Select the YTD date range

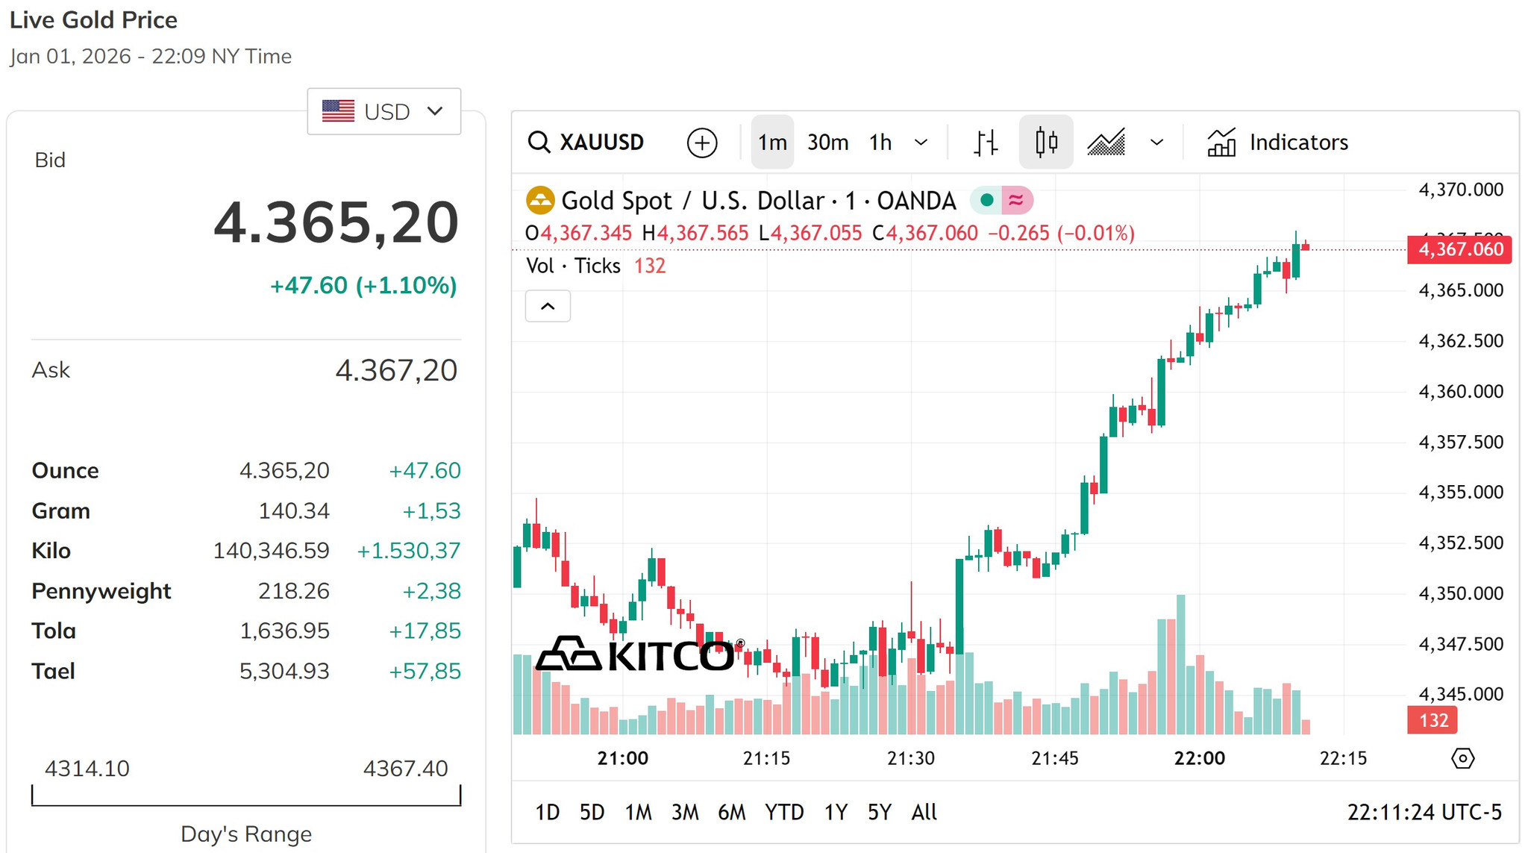(x=784, y=812)
